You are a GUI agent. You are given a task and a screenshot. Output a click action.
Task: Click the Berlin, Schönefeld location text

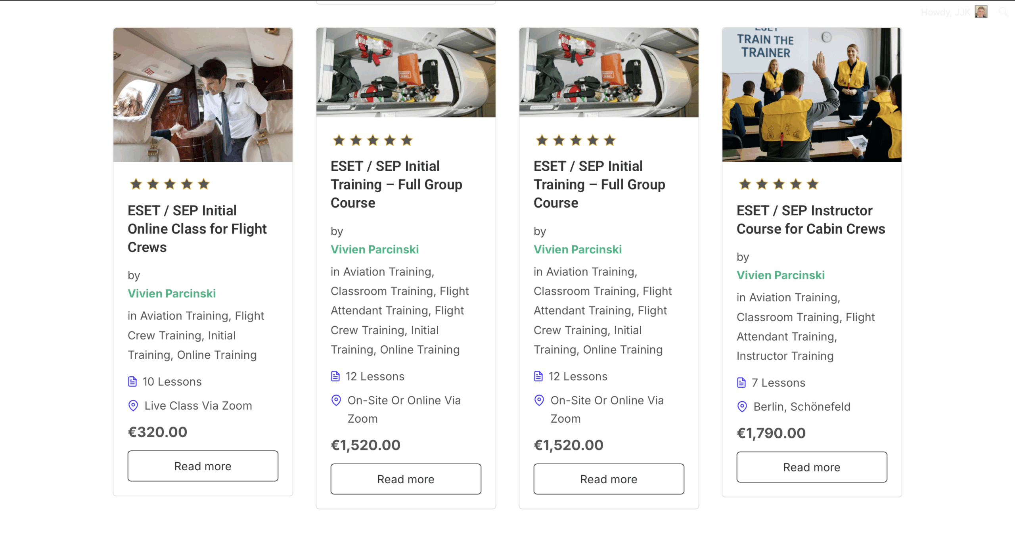point(802,407)
